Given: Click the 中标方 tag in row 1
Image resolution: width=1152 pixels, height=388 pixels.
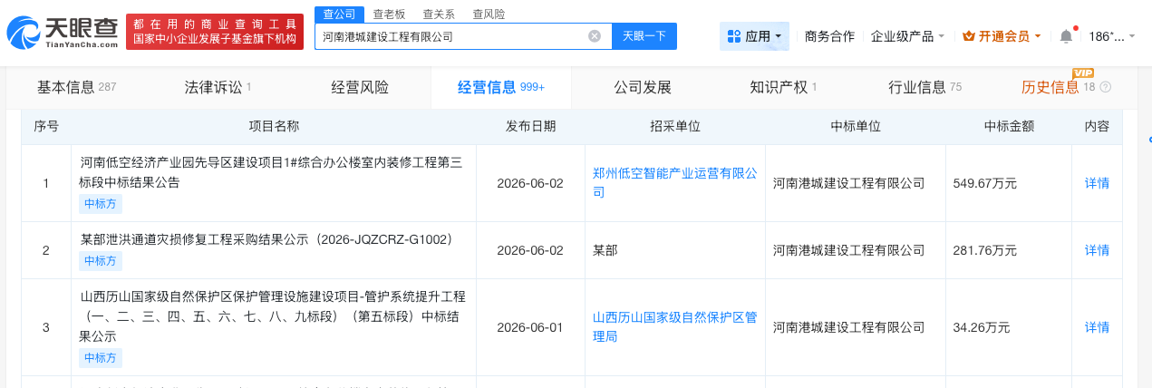Looking at the screenshot, I should point(101,204).
